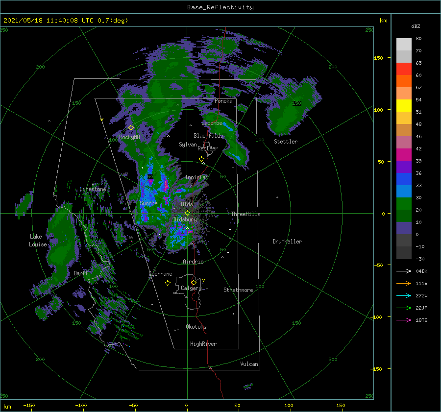Click the Cochrane label
The width and height of the screenshot is (441, 412).
[x=160, y=274]
